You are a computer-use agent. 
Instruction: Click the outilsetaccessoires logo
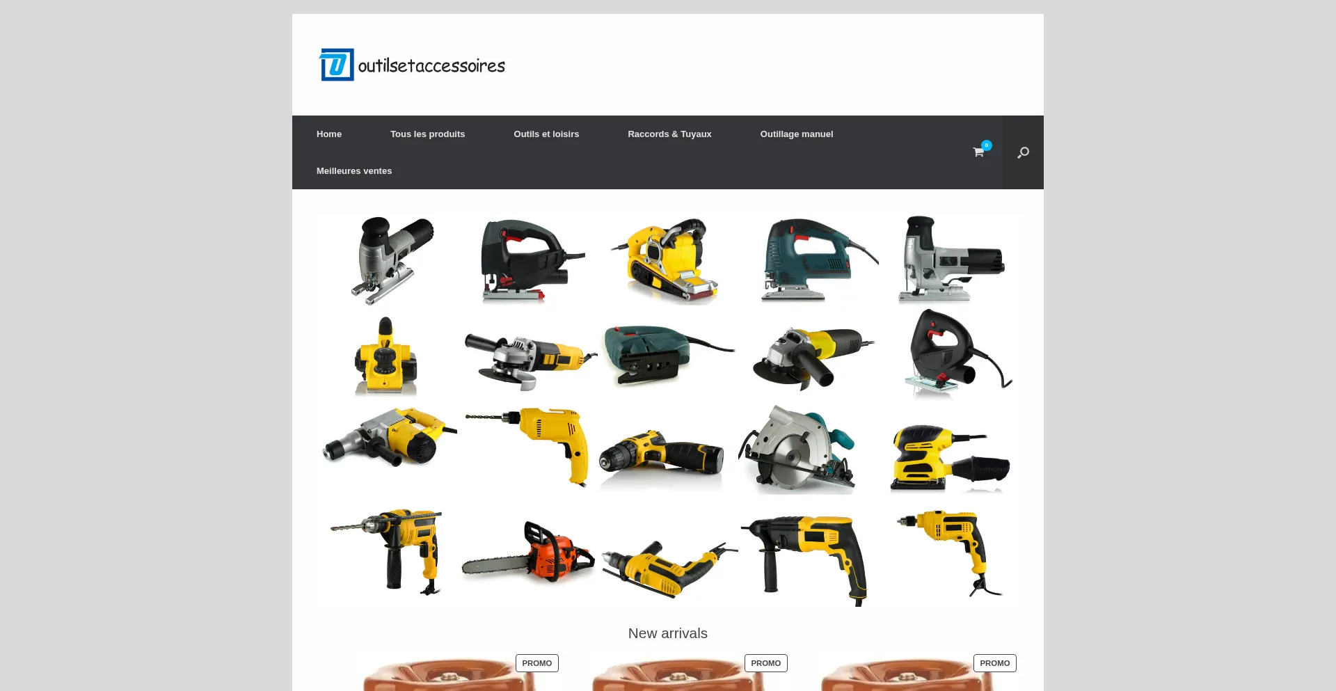click(412, 64)
